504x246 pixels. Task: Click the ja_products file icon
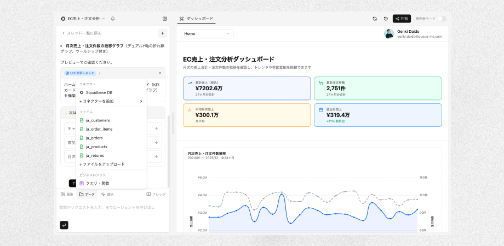(81, 147)
